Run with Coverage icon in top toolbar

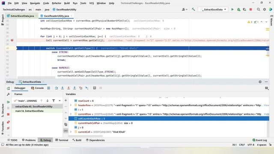coord(244,9)
